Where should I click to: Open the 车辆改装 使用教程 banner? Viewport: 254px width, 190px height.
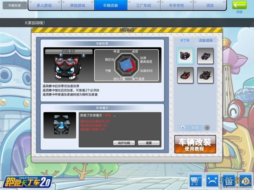click(x=195, y=144)
